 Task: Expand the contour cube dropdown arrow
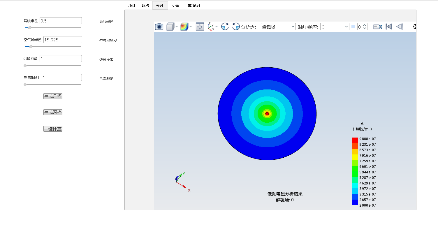(x=191, y=27)
